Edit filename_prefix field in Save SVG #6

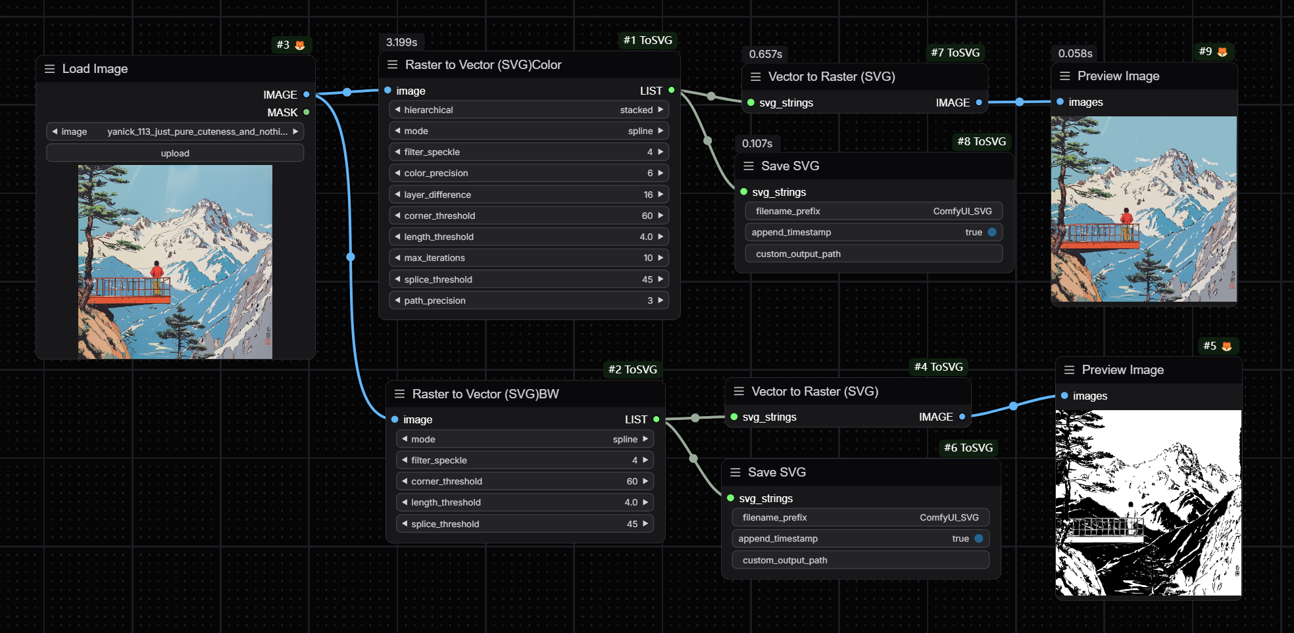pos(860,517)
